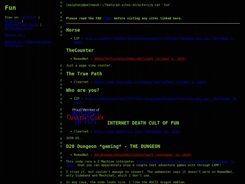Click 'Return to /featured-sites-directory/' link
Viewport: 245px width, 184px height.
click(29, 44)
